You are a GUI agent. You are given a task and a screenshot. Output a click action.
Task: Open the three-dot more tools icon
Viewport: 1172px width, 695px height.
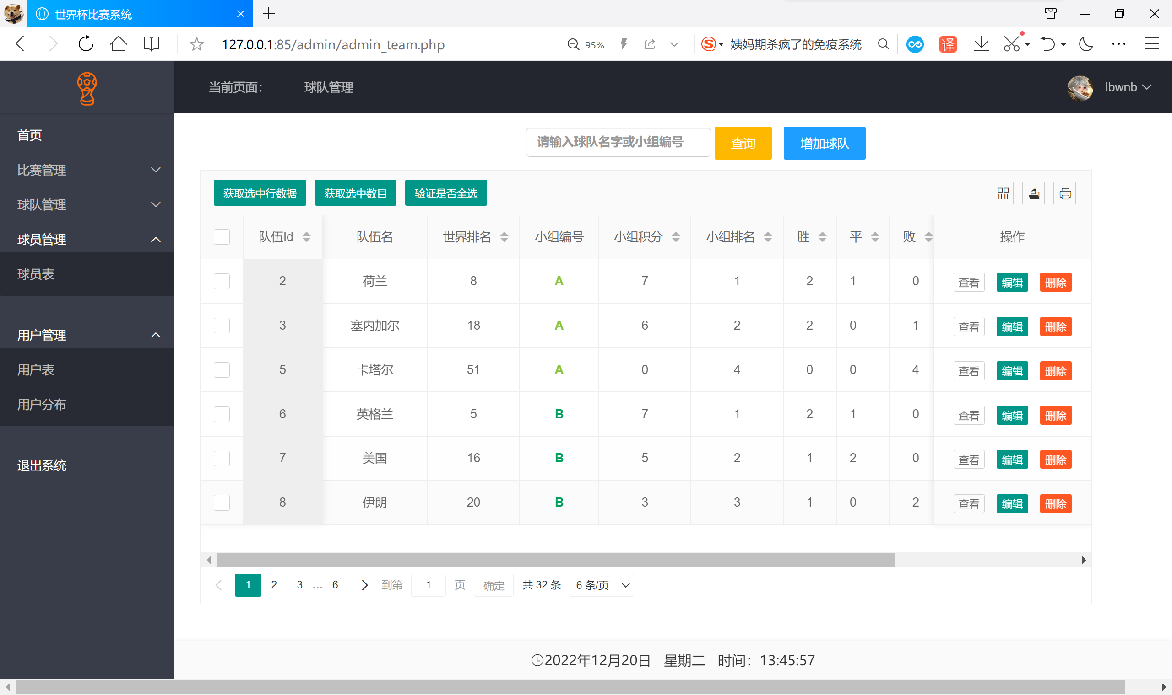click(x=1119, y=44)
